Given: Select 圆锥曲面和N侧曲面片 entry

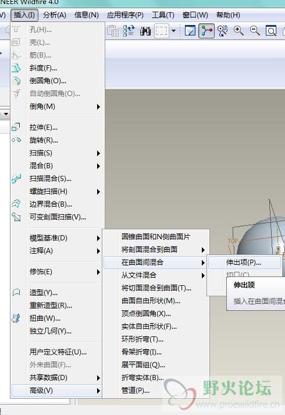Looking at the screenshot, I should [x=156, y=237].
